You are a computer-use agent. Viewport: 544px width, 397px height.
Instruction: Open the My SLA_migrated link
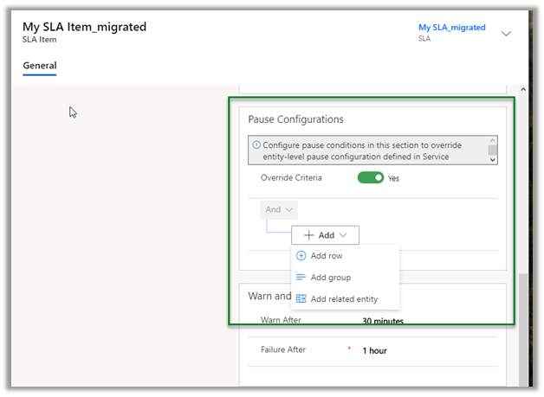coord(451,28)
